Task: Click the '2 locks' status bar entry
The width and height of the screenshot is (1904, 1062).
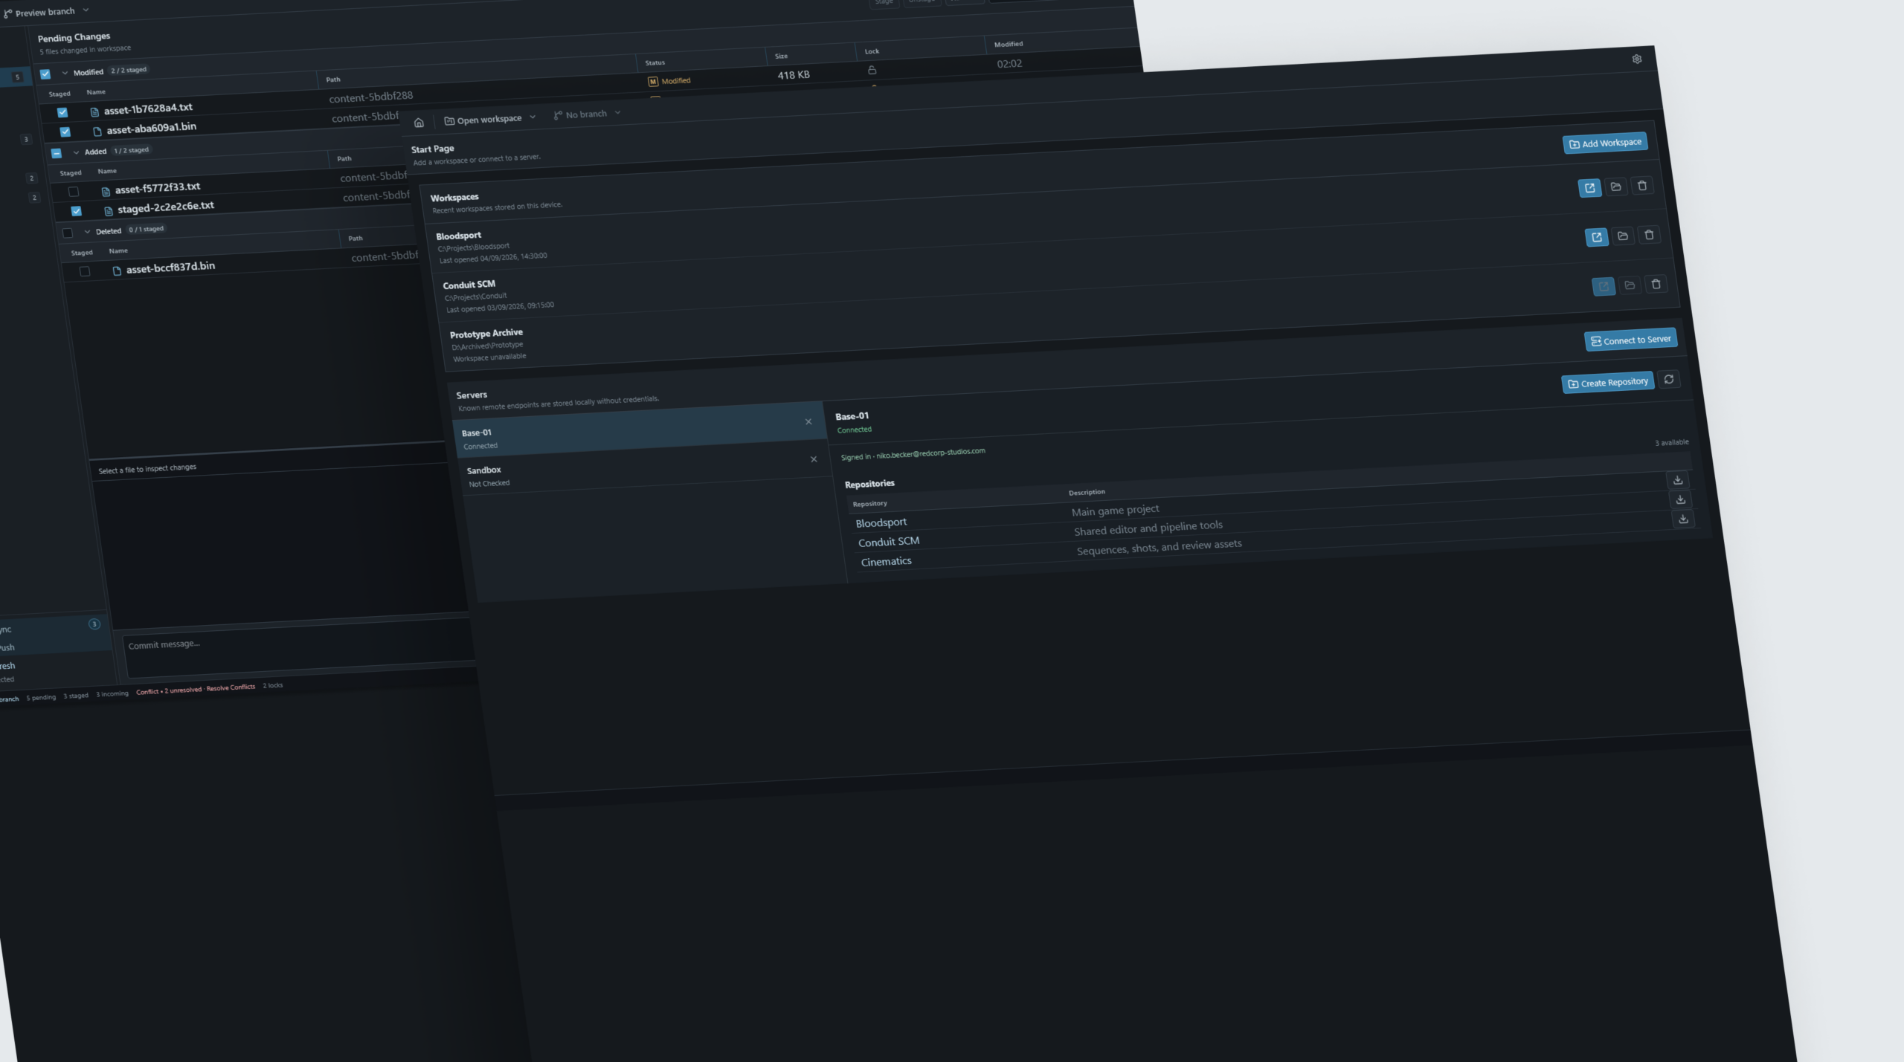Action: 273,685
